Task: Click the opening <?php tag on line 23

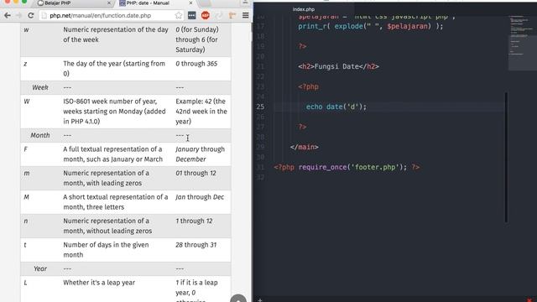Action: 308,86
